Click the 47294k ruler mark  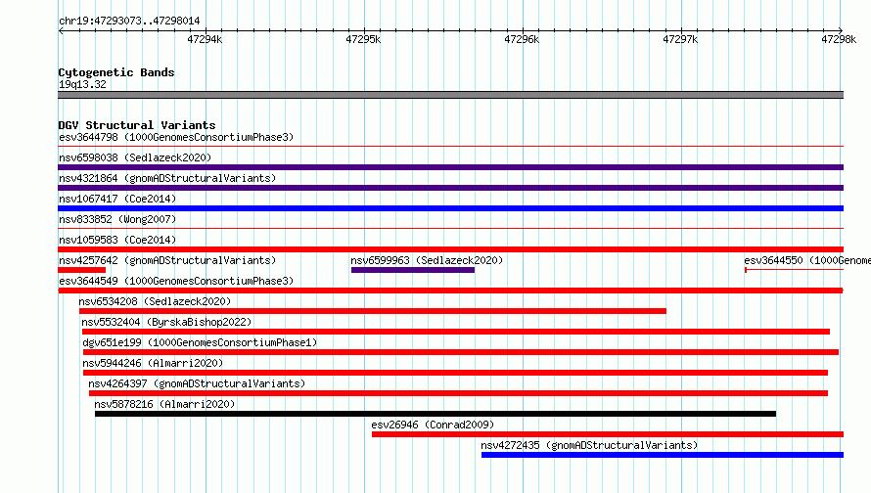(205, 39)
